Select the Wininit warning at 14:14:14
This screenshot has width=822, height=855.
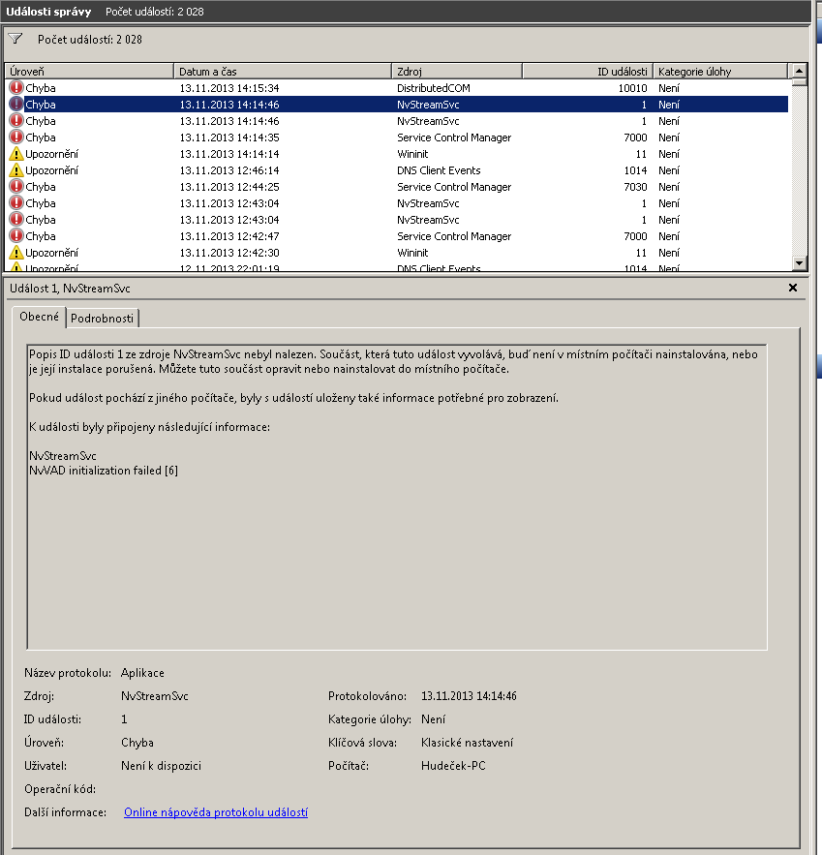398,154
